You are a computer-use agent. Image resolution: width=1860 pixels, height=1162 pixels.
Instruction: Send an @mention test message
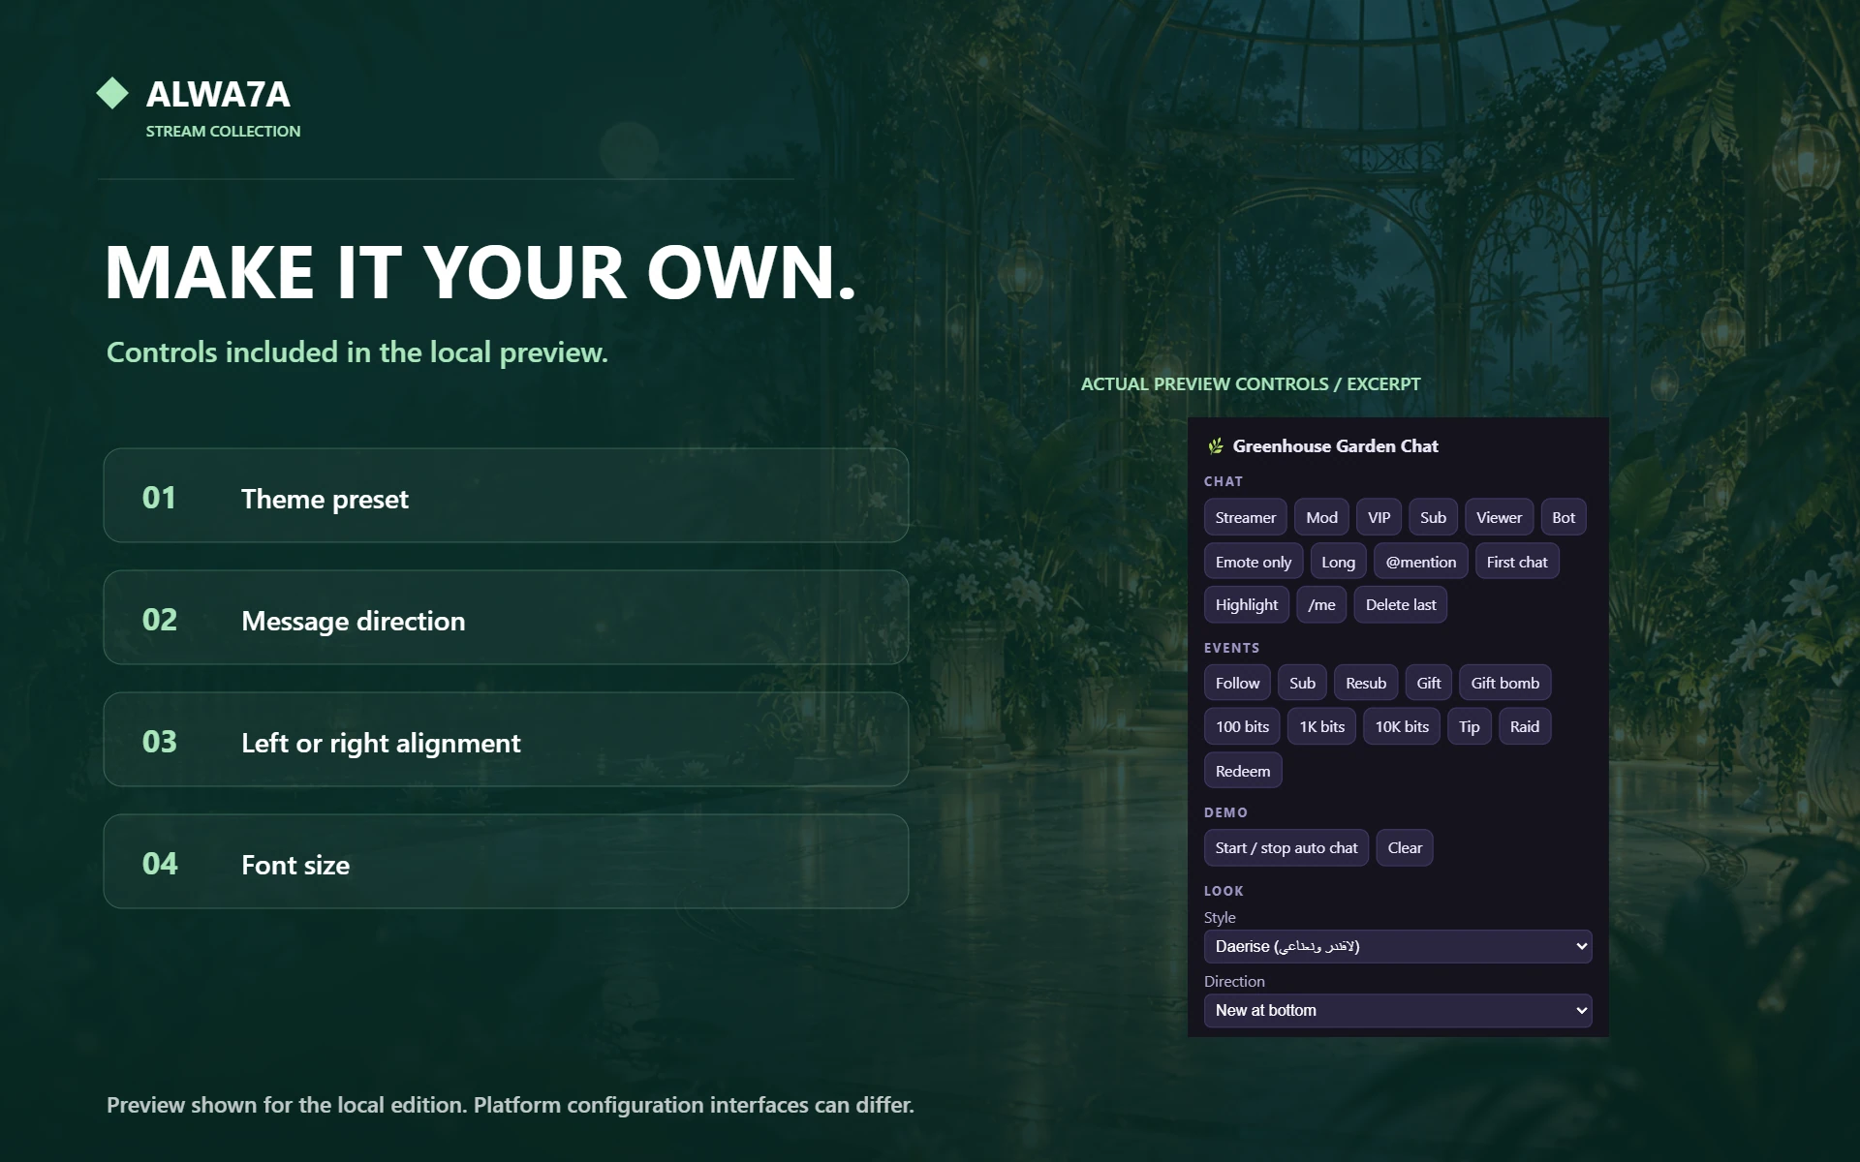pyautogui.click(x=1420, y=562)
